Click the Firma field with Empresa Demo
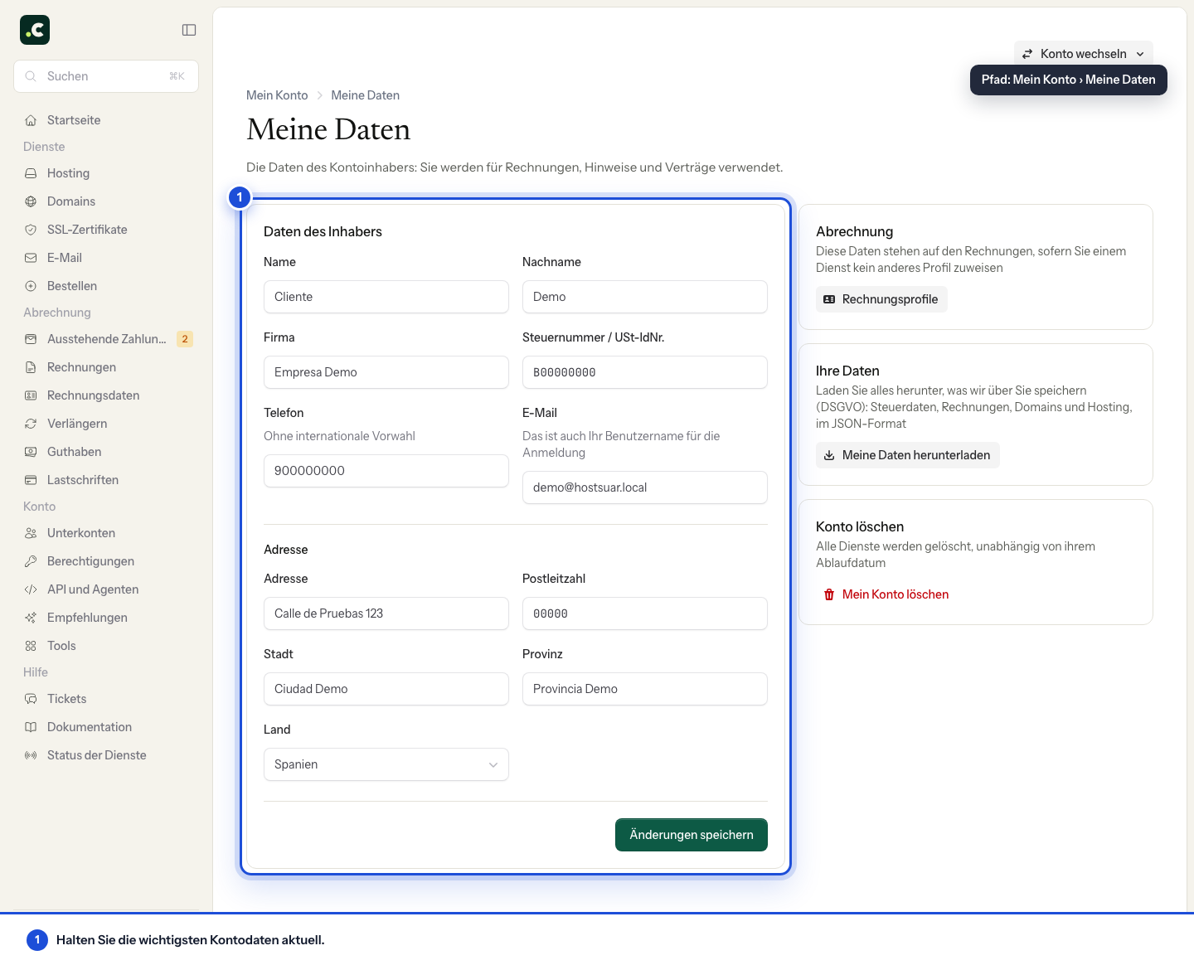The width and height of the screenshot is (1194, 965). coord(386,372)
